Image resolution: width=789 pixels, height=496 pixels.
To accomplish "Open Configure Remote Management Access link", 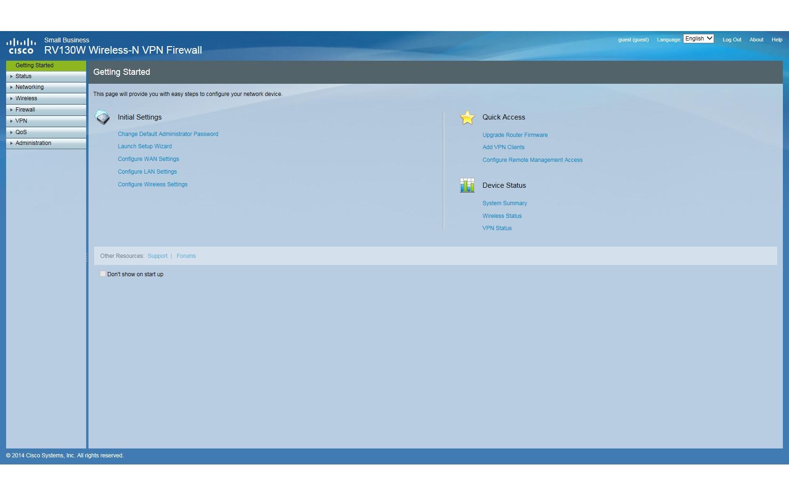I will point(532,160).
